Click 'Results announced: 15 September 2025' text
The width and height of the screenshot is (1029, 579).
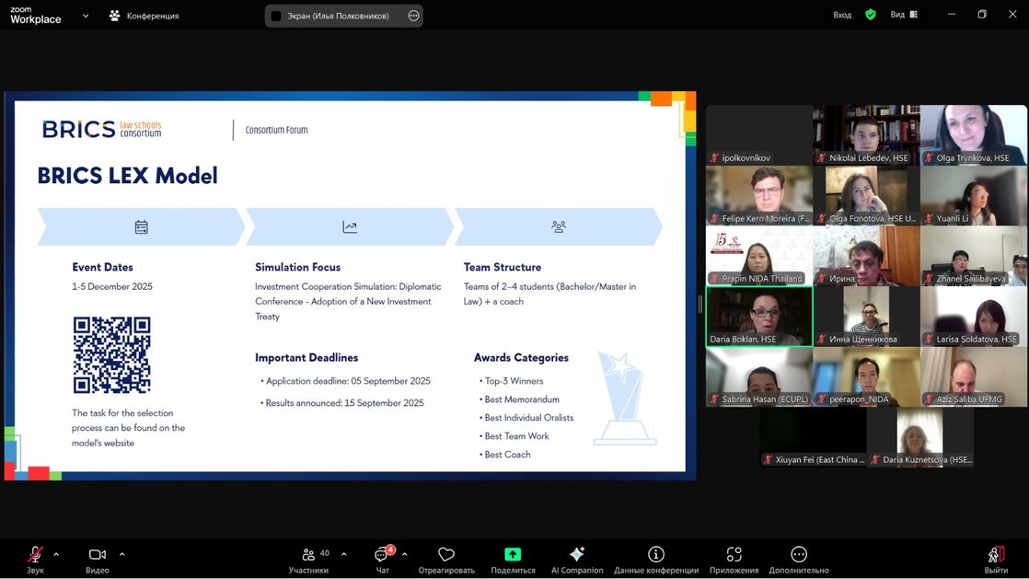(344, 403)
